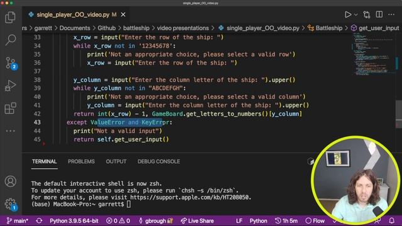Screen dimensions: 402x226
Task: Open the Battleship class breadcrumb
Action: point(325,28)
